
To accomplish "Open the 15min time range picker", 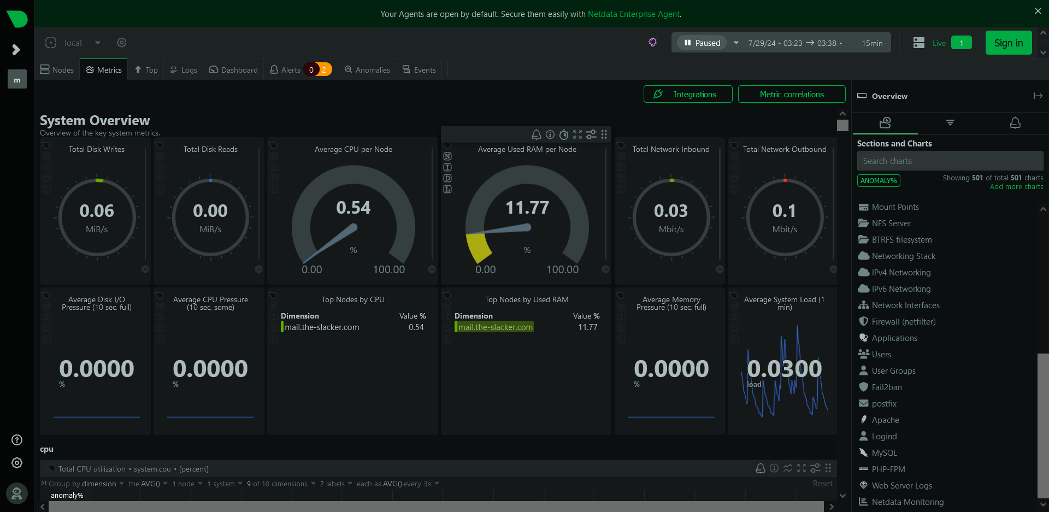I will tap(872, 43).
